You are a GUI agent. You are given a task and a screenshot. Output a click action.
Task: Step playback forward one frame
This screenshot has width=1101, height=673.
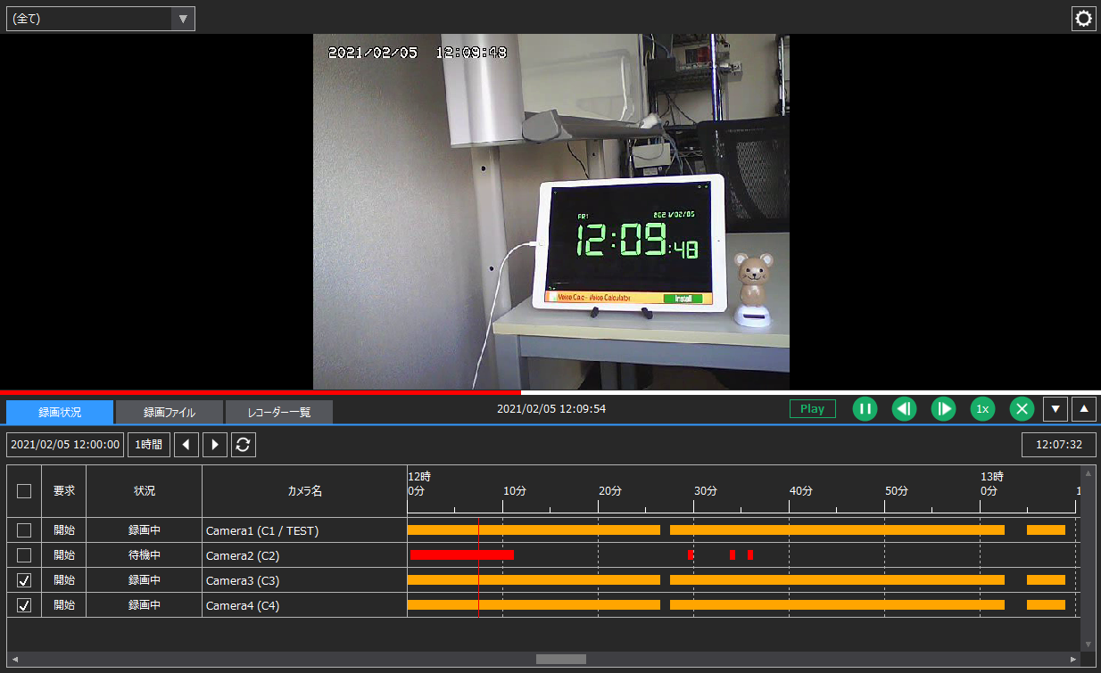(x=943, y=408)
